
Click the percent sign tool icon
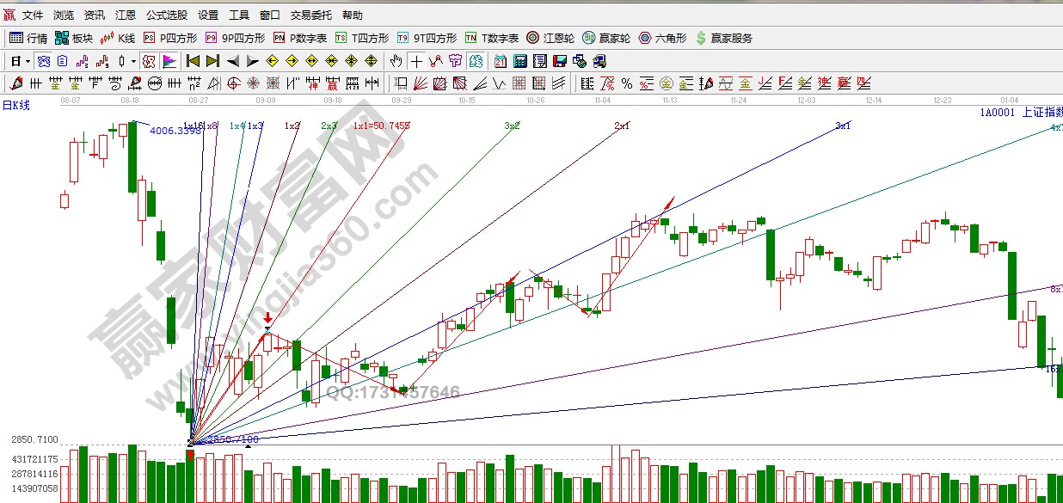(x=627, y=83)
